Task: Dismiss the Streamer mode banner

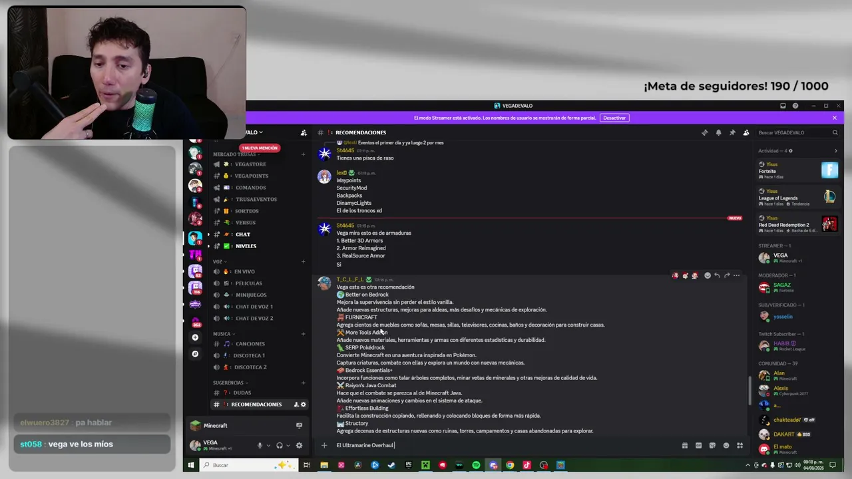Action: [x=835, y=118]
